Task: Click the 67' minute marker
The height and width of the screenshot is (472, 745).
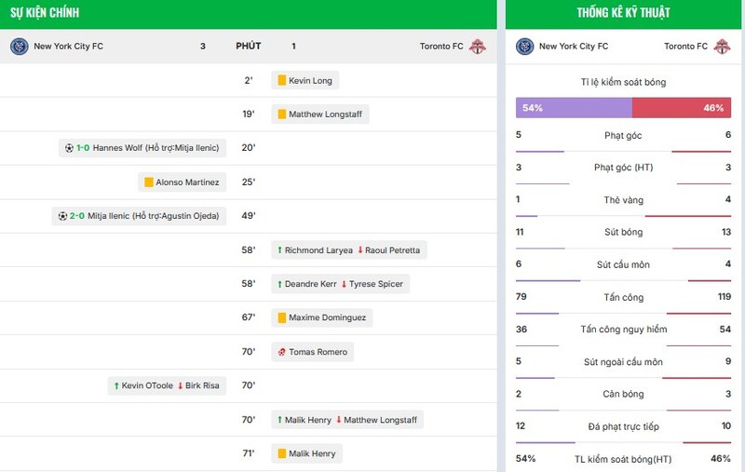Action: click(x=249, y=317)
